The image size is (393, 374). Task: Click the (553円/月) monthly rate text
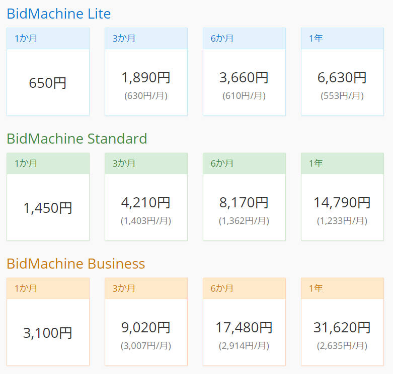pyautogui.click(x=342, y=95)
